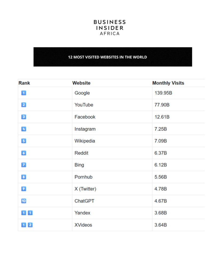Click the 3.68B value for Yandex

[161, 213]
